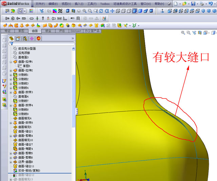The width and height of the screenshot is (217, 181).
Task: Open FeatureManager design tree tab
Action: point(12,38)
